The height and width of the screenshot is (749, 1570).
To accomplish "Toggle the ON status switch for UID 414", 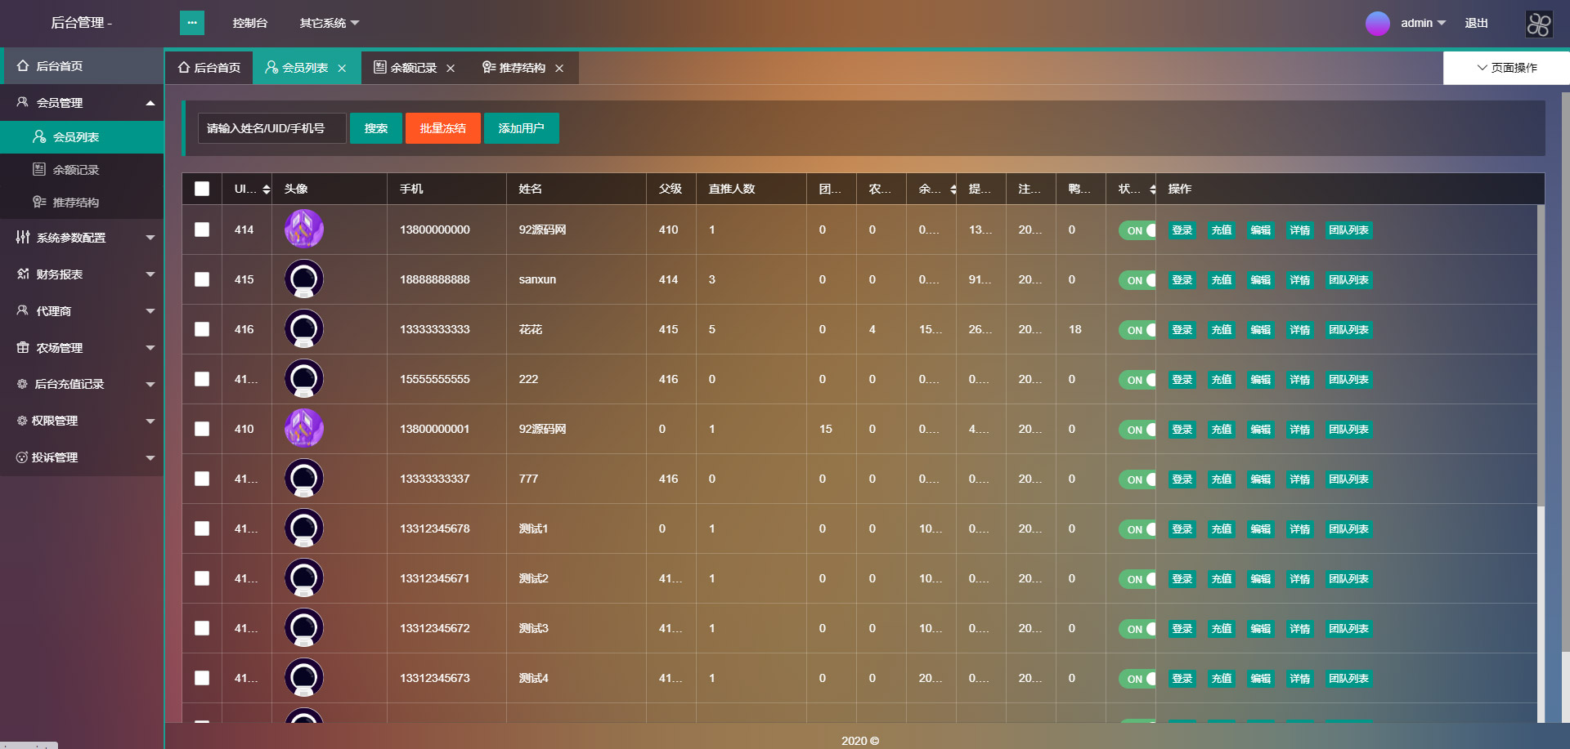I will coord(1137,230).
